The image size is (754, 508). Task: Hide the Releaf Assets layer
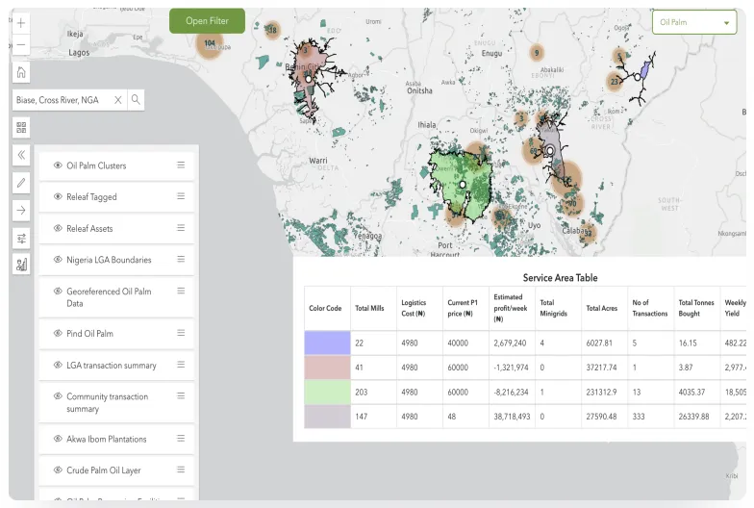coord(58,228)
